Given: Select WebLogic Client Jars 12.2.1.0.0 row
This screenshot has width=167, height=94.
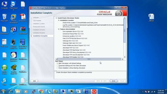Looking at the screenshot, I should [72, 43].
